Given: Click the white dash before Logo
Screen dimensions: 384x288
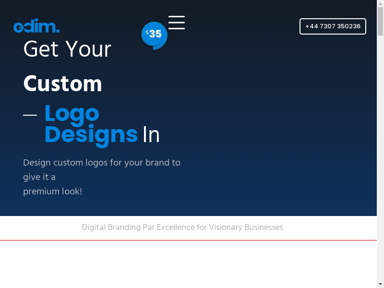Looking at the screenshot, I should click(x=30, y=115).
